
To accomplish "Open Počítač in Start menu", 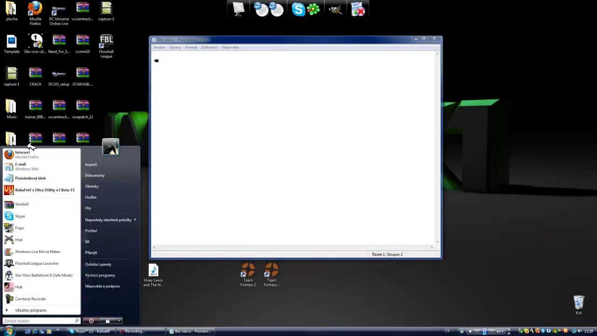I will pyautogui.click(x=91, y=231).
